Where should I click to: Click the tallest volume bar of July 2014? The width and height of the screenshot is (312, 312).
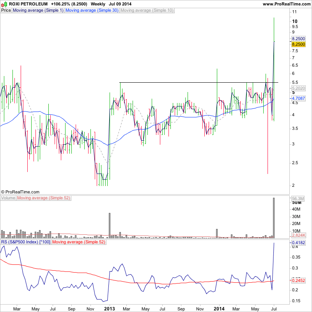pyautogui.click(x=274, y=218)
